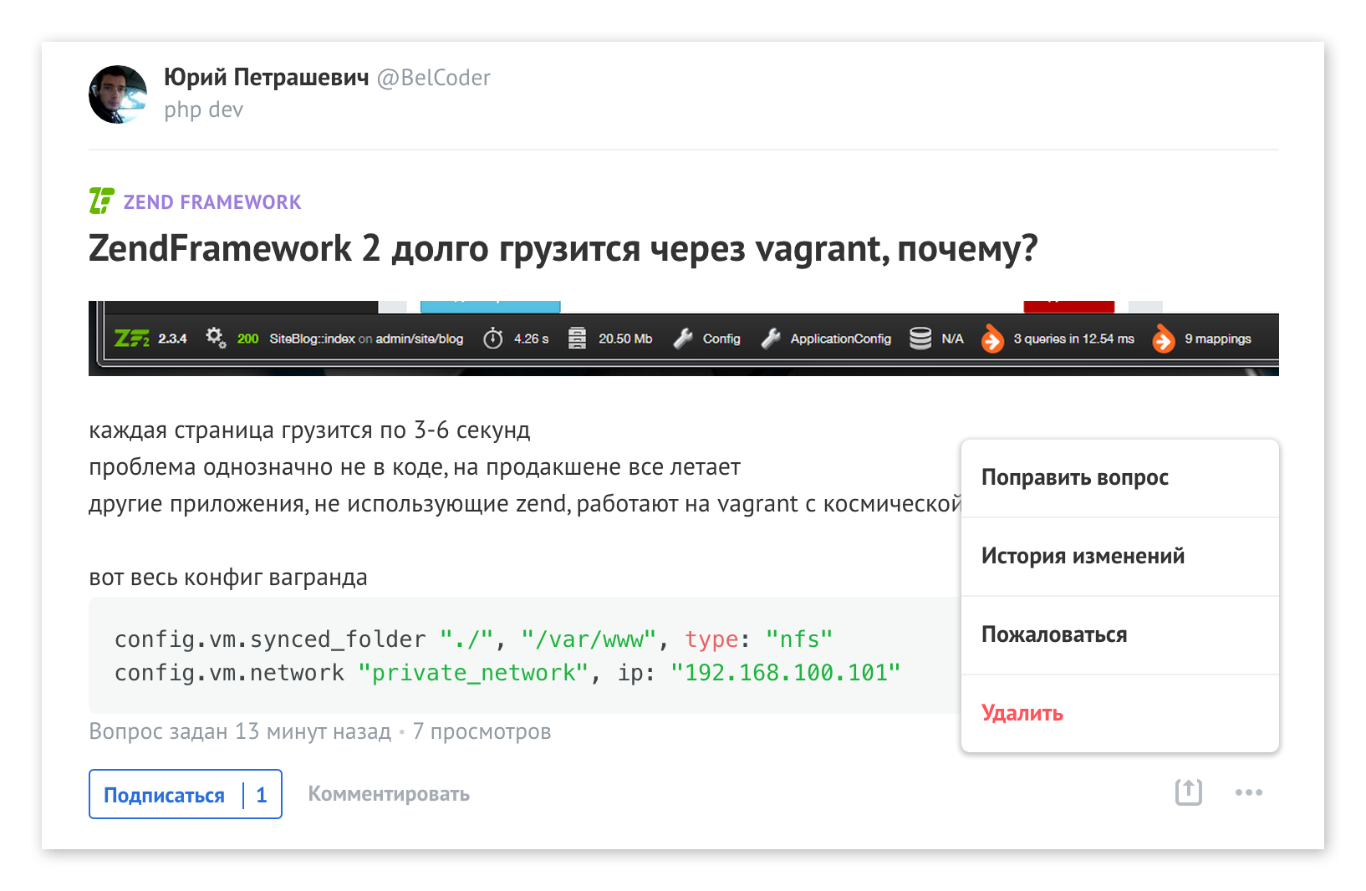
Task: Click the database icon showing N/A
Action: [920, 339]
